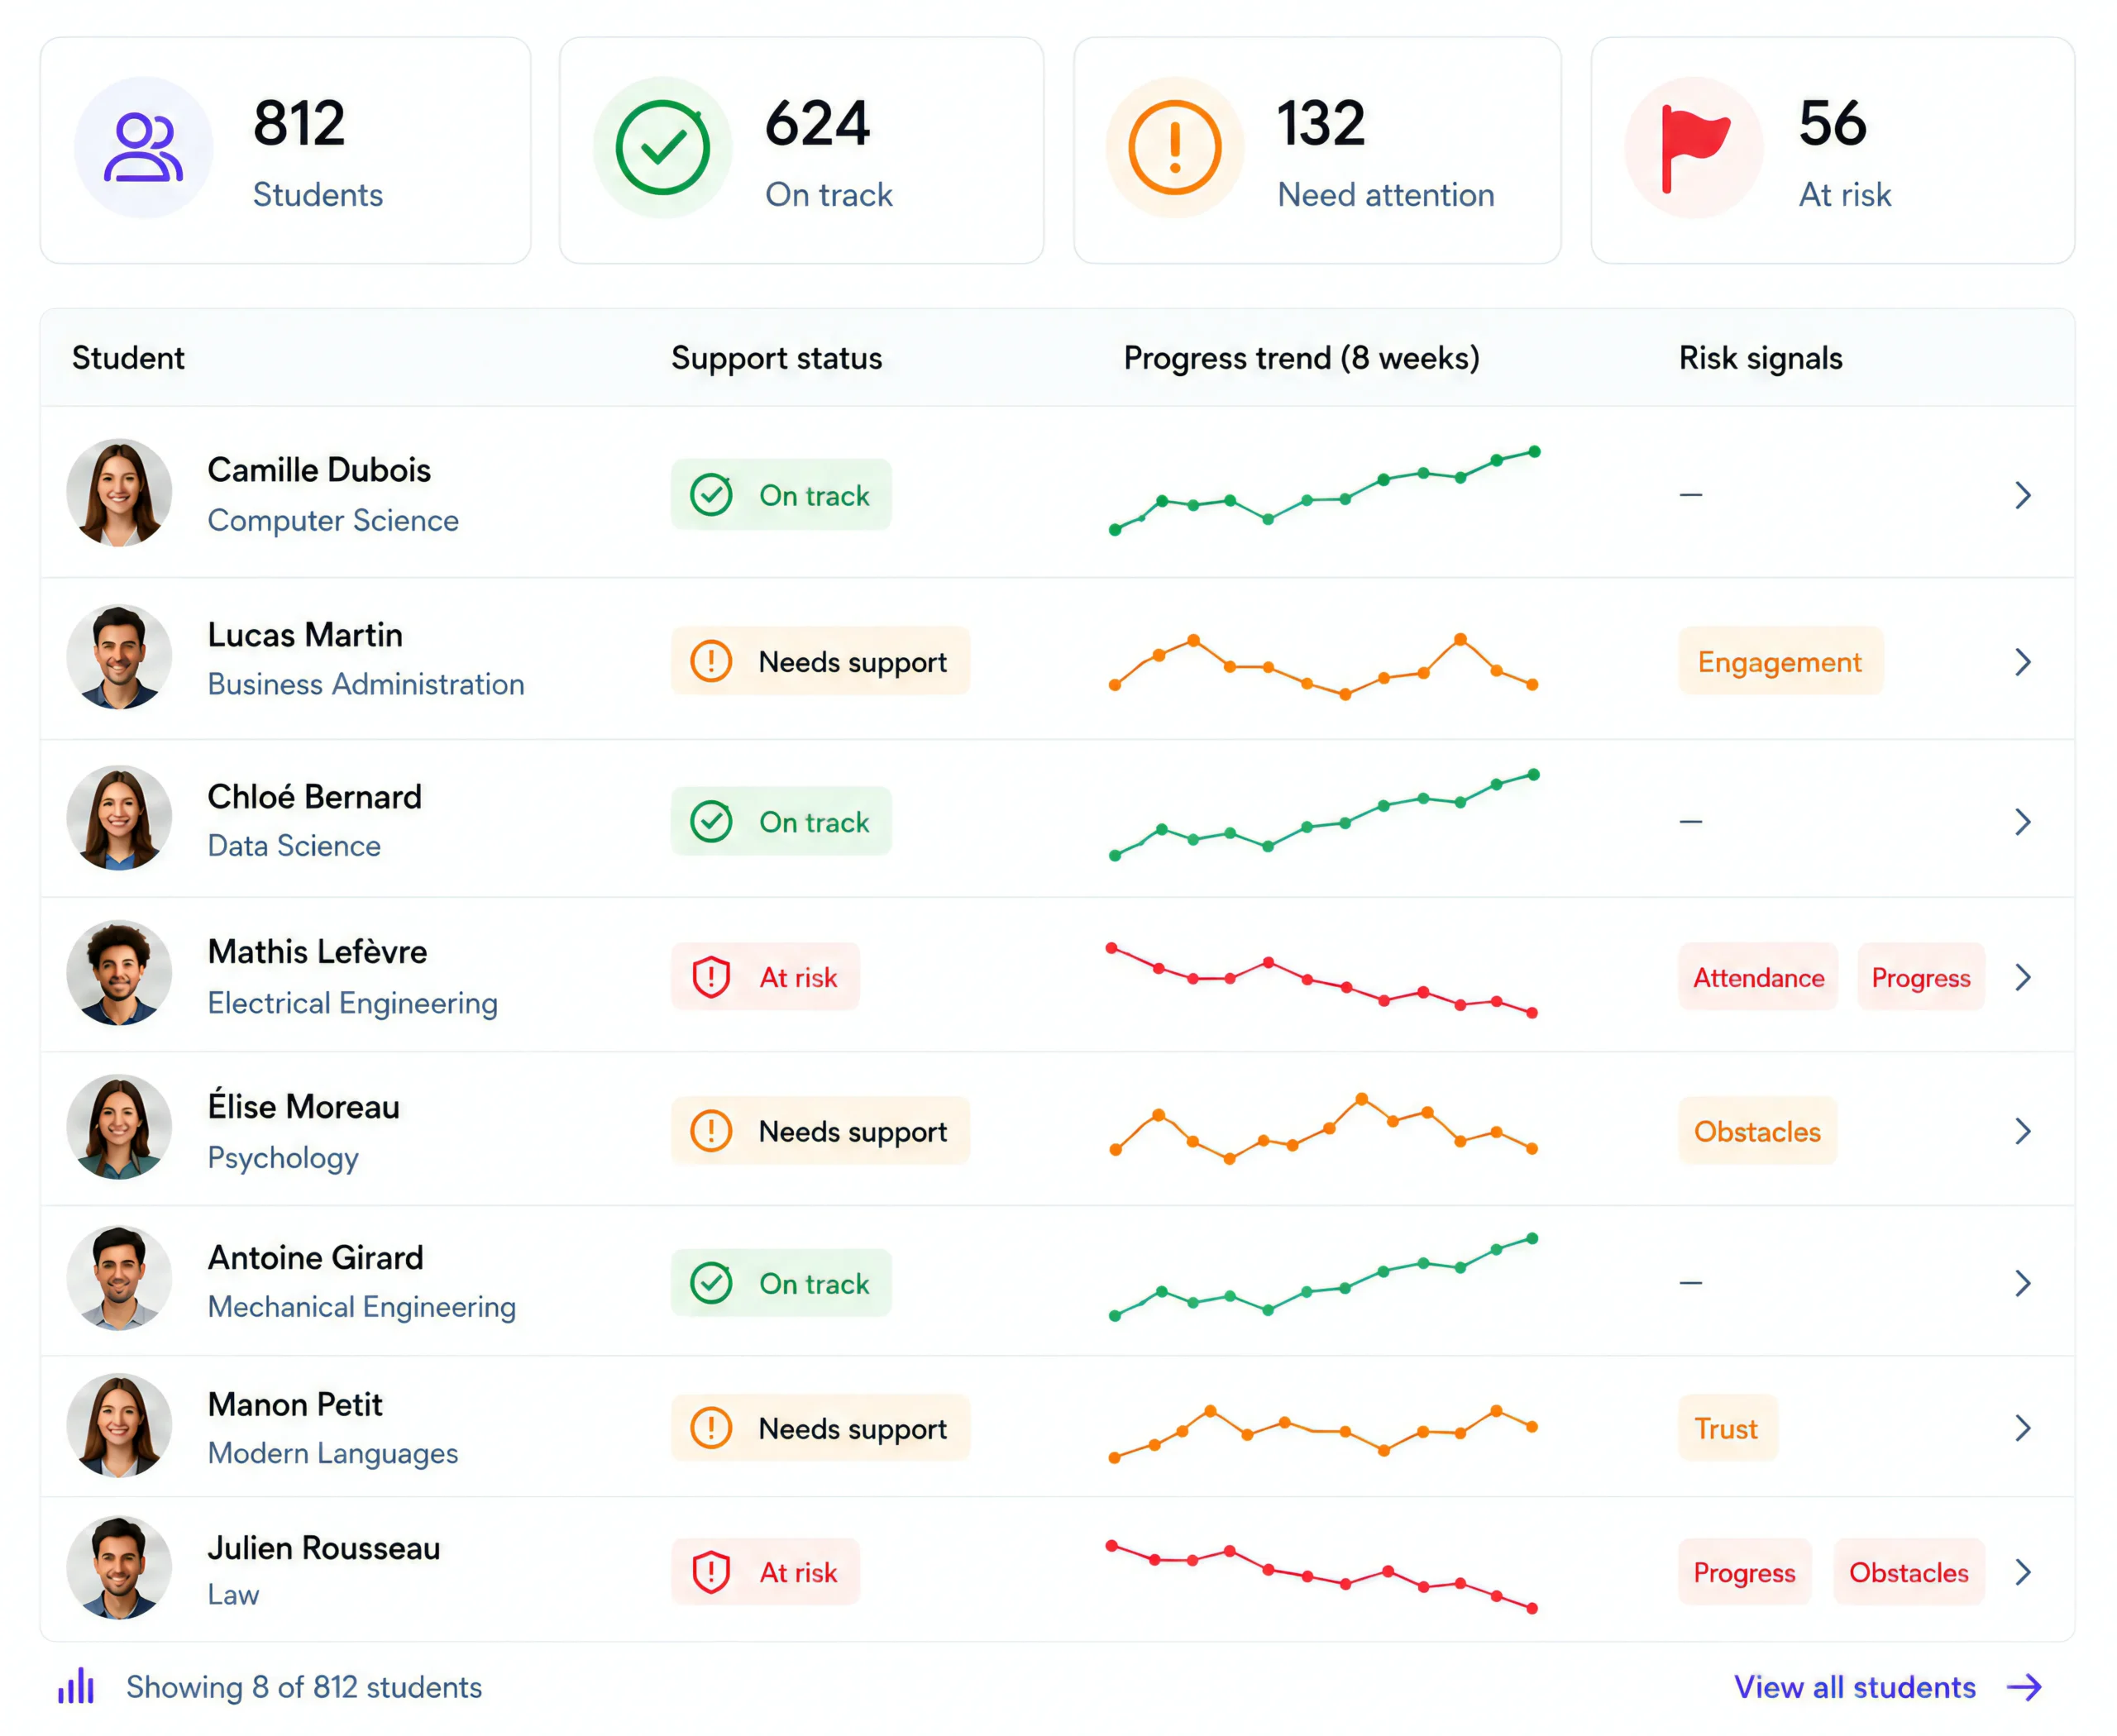Image resolution: width=2117 pixels, height=1736 pixels.
Task: Expand Camille Dubois row chevron
Action: pos(2023,495)
